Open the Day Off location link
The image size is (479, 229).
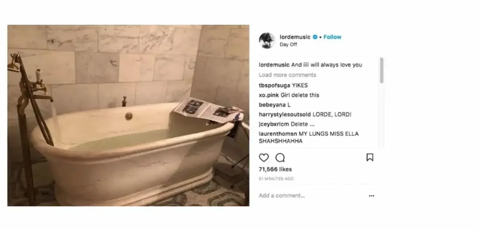pos(288,45)
